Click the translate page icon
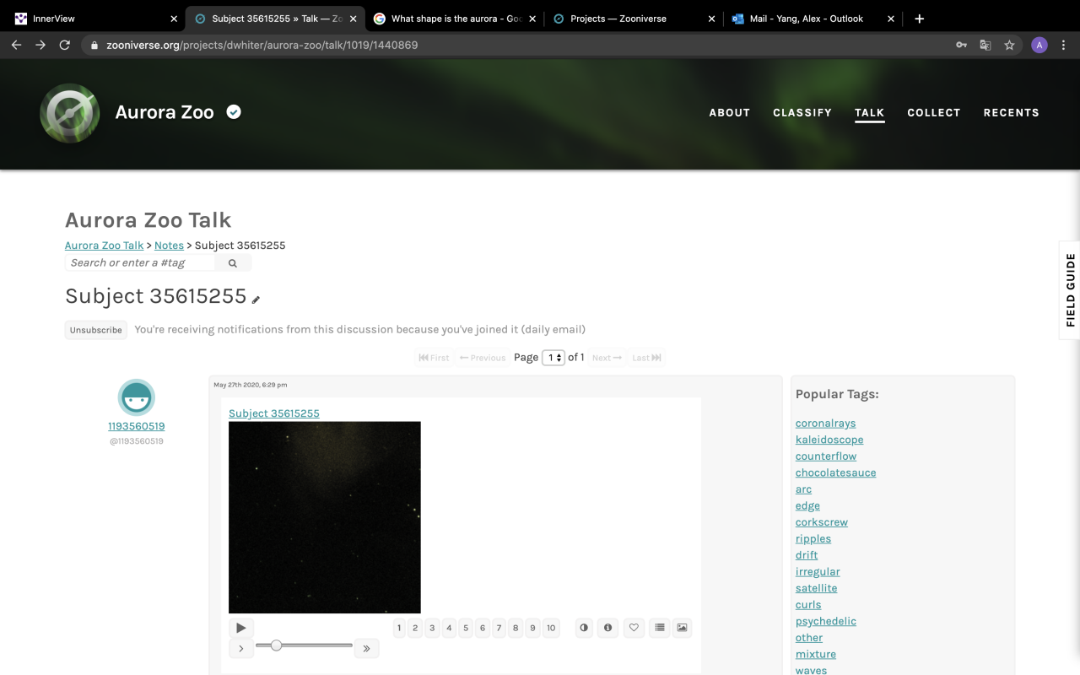1080x675 pixels. [985, 45]
